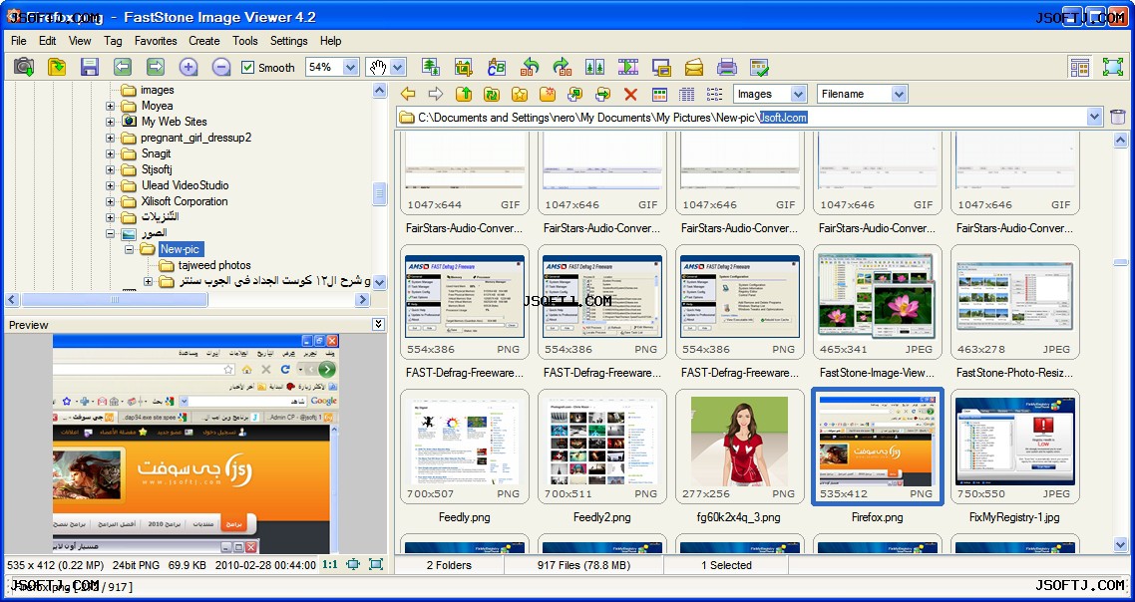Go to the next image with right arrow
This screenshot has height=602, width=1135.
click(x=156, y=68)
